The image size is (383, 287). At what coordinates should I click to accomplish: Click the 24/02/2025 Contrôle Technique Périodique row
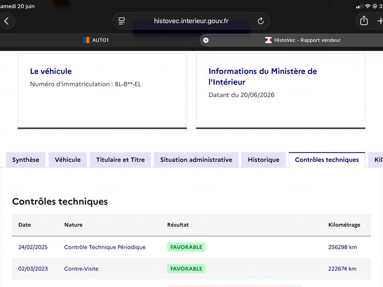point(191,247)
